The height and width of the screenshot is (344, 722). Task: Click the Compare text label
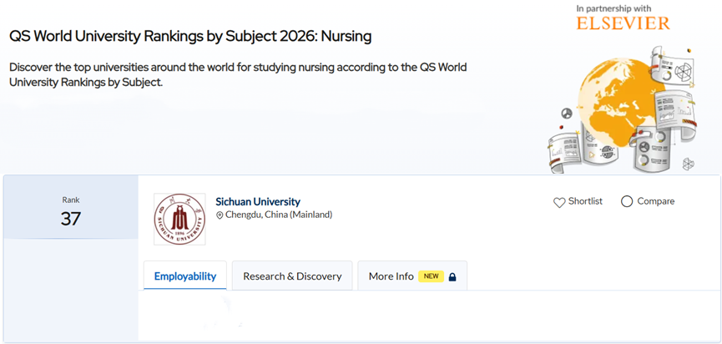tap(655, 201)
